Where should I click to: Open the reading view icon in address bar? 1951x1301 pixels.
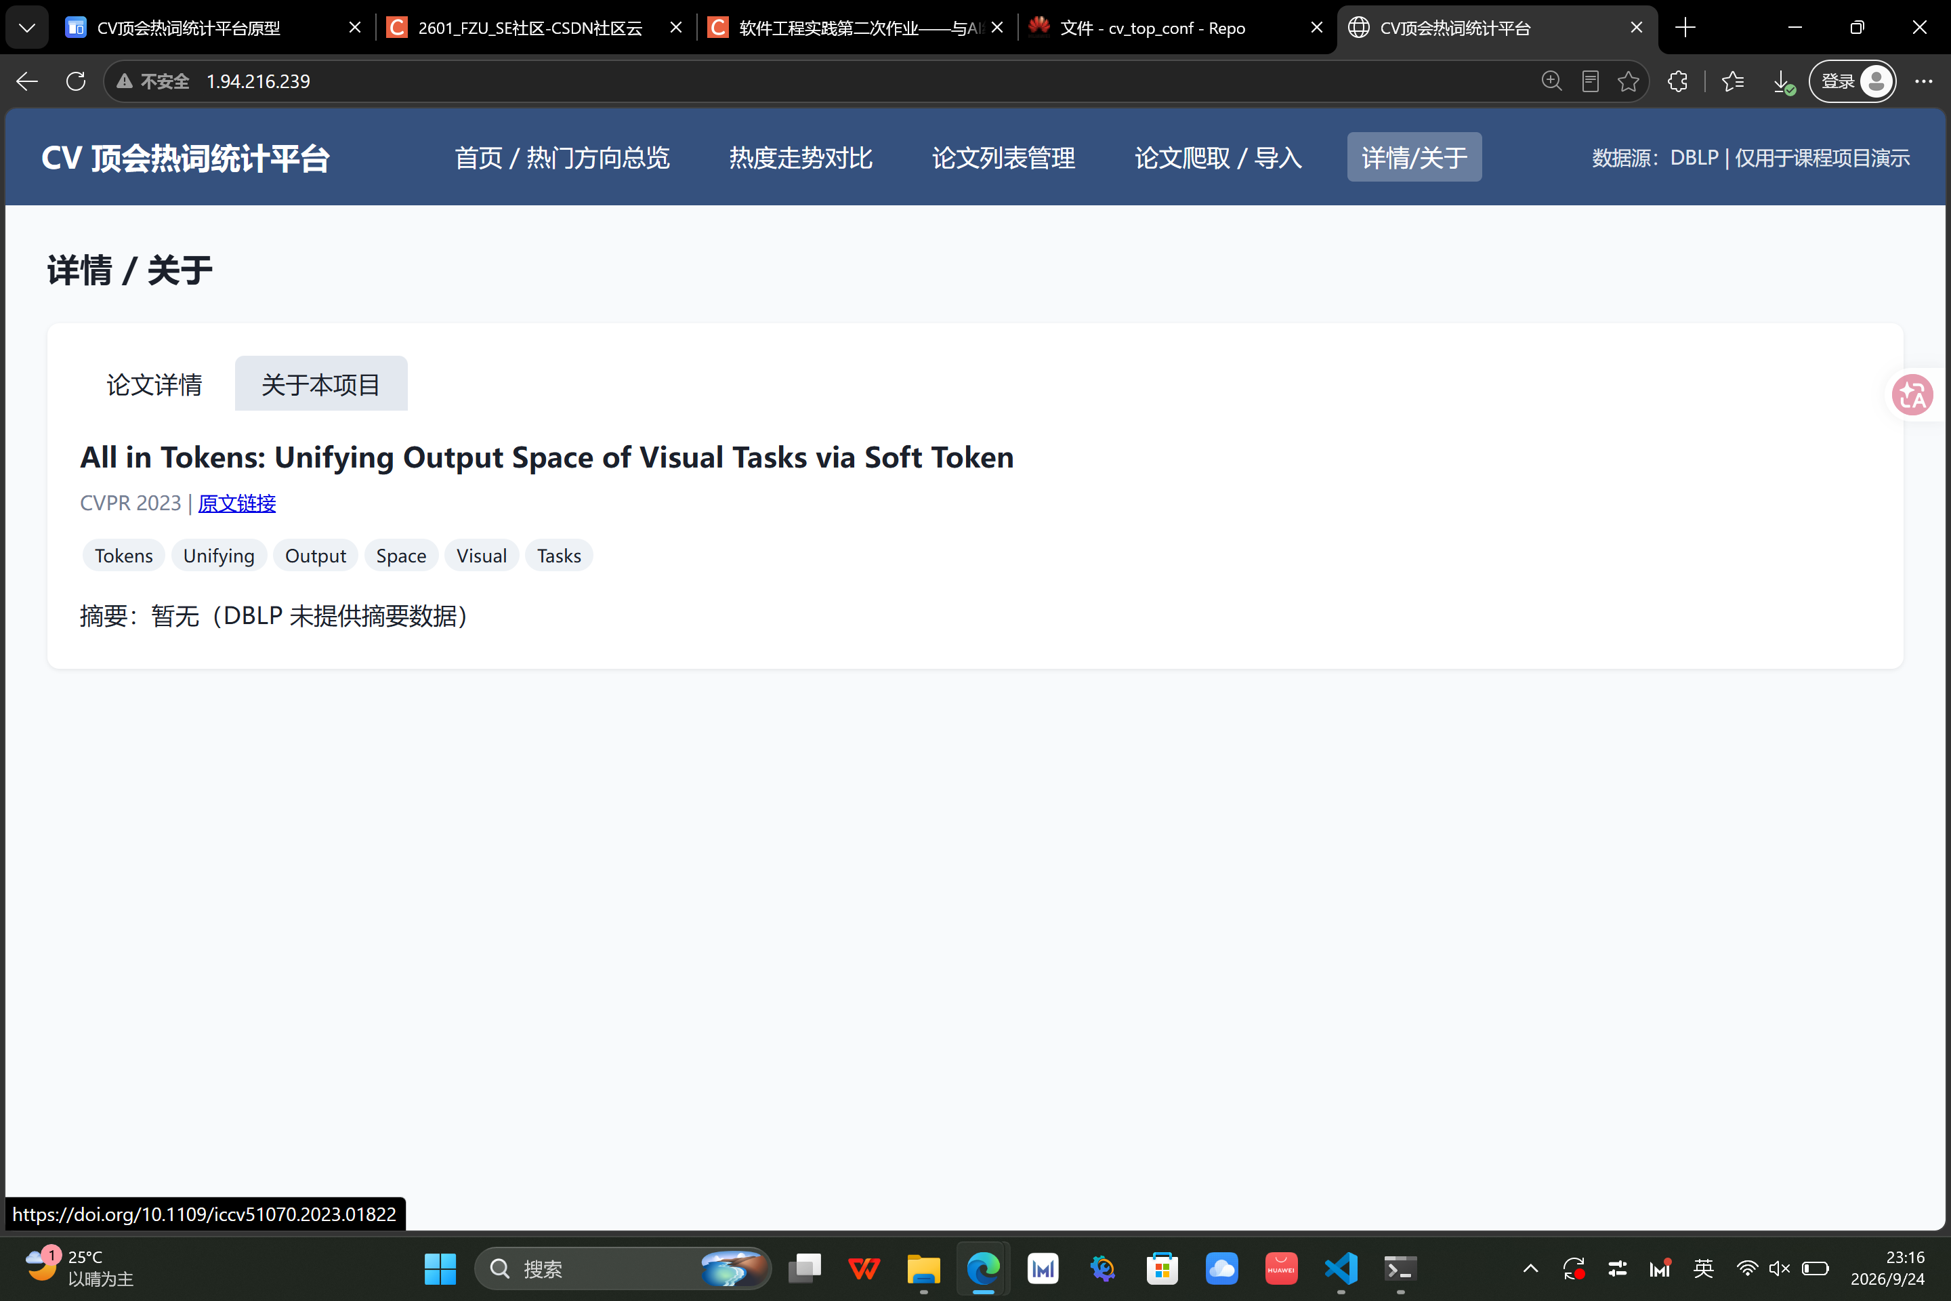pos(1590,81)
